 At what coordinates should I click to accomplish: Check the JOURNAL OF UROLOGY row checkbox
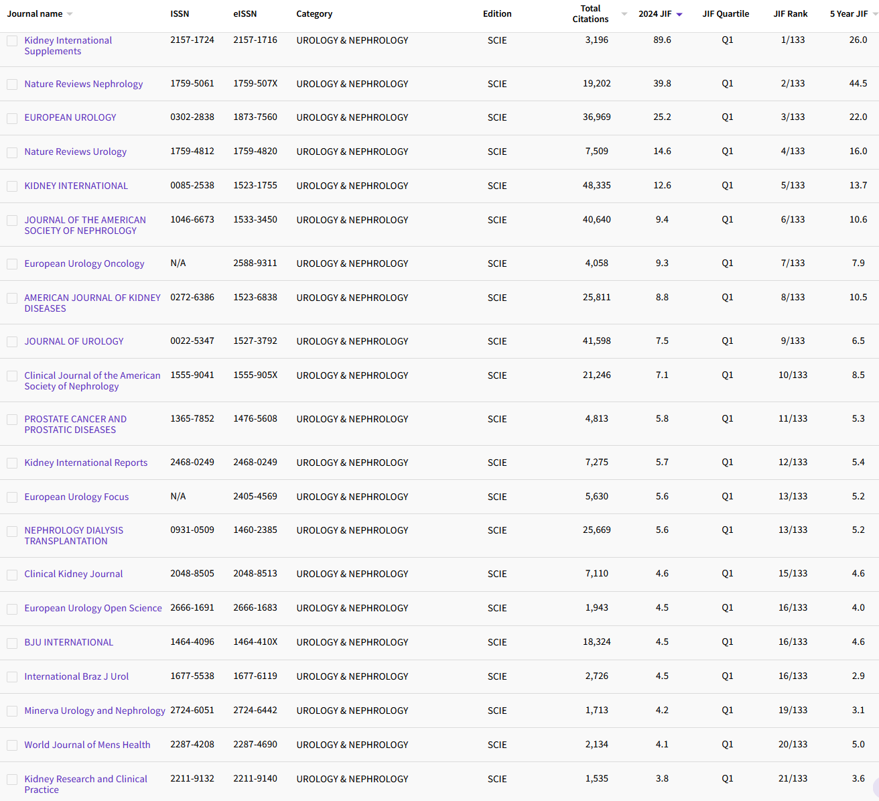tap(12, 342)
